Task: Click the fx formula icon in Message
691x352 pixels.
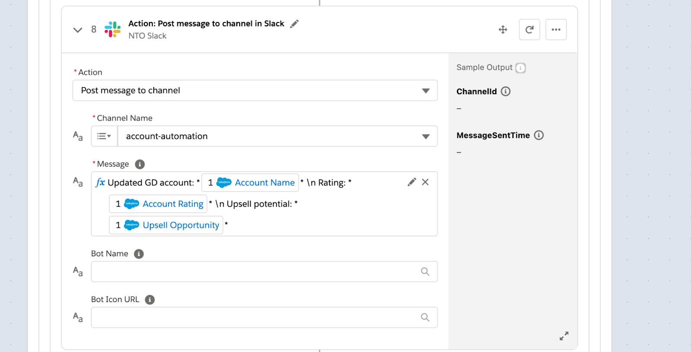Action: click(x=100, y=182)
